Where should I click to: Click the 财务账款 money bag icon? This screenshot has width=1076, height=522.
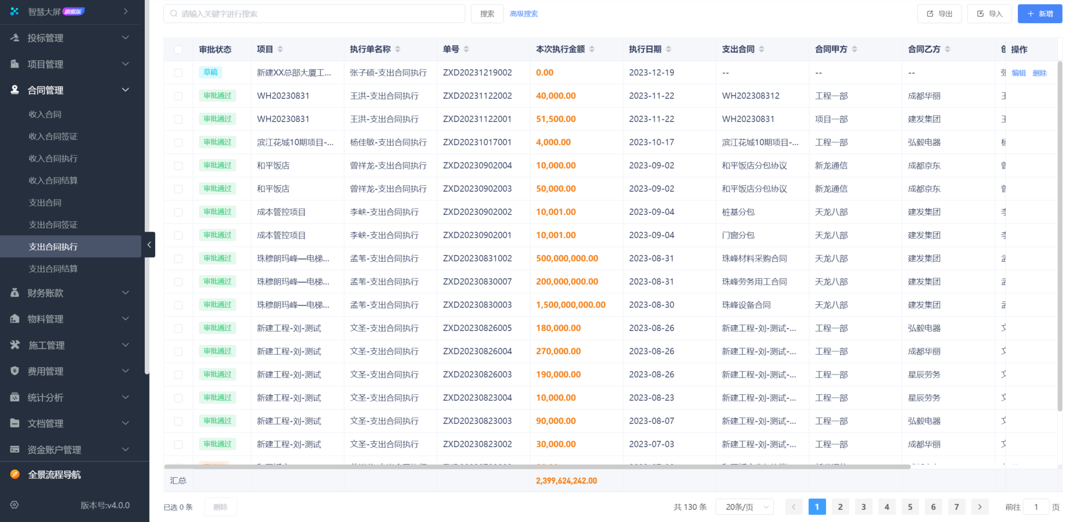pos(15,293)
